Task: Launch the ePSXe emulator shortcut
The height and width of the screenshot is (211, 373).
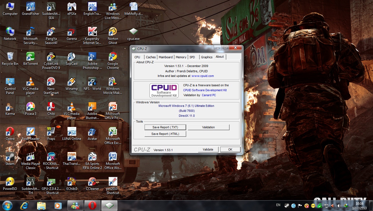Action: (x=72, y=9)
